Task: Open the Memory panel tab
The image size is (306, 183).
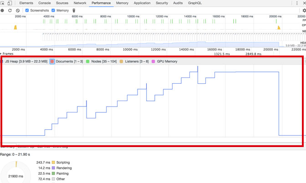Action: 122,3
